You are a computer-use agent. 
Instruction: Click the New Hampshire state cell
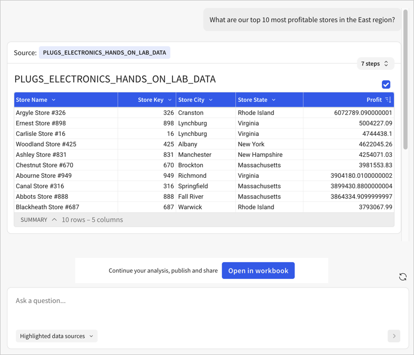(x=269, y=155)
